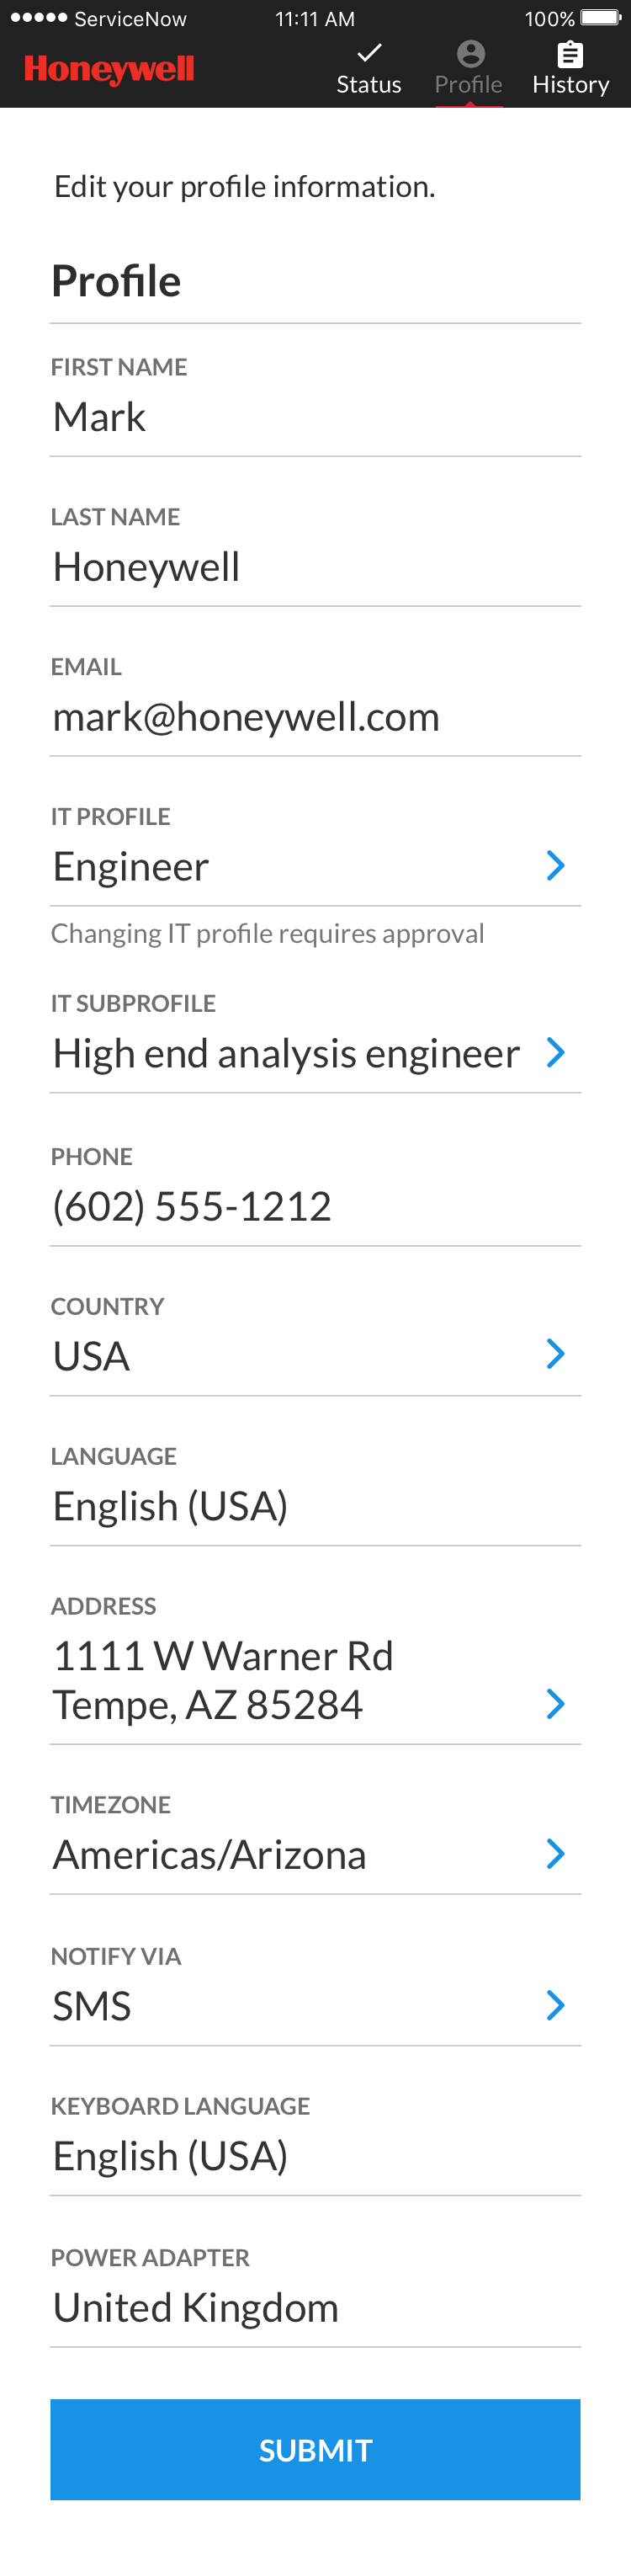This screenshot has height=2576, width=631.
Task: Open the Status tab checkmark icon
Action: [369, 52]
